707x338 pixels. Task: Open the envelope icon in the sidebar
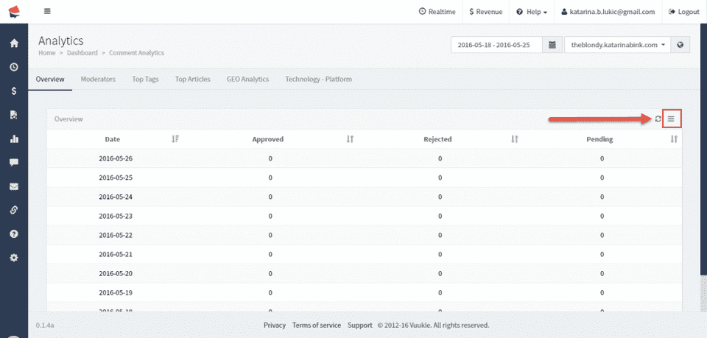(13, 186)
